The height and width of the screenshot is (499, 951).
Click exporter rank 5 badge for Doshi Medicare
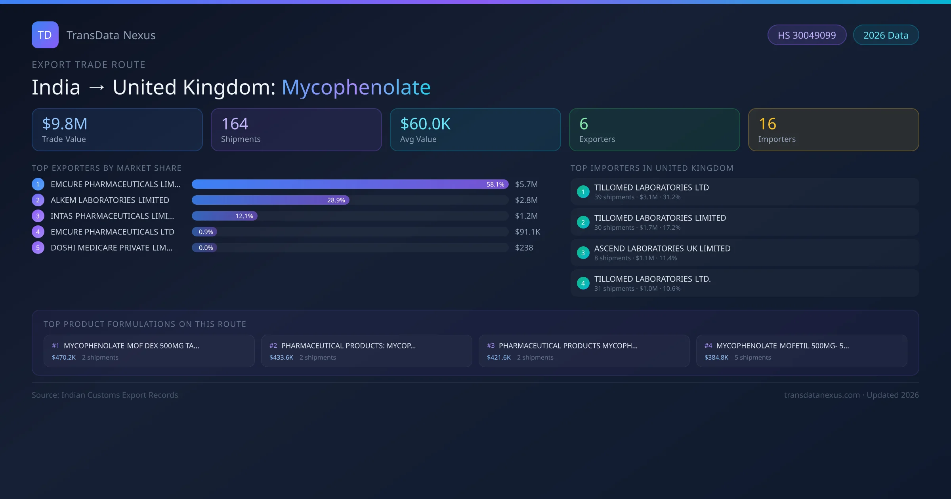[38, 248]
